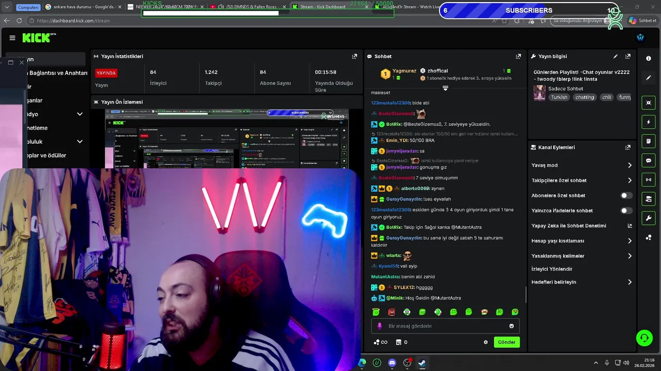
Task: Open Bağlantısı ve Anahtarı sidebar item
Action: pyautogui.click(x=58, y=73)
